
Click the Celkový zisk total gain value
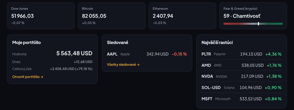pos(71,69)
